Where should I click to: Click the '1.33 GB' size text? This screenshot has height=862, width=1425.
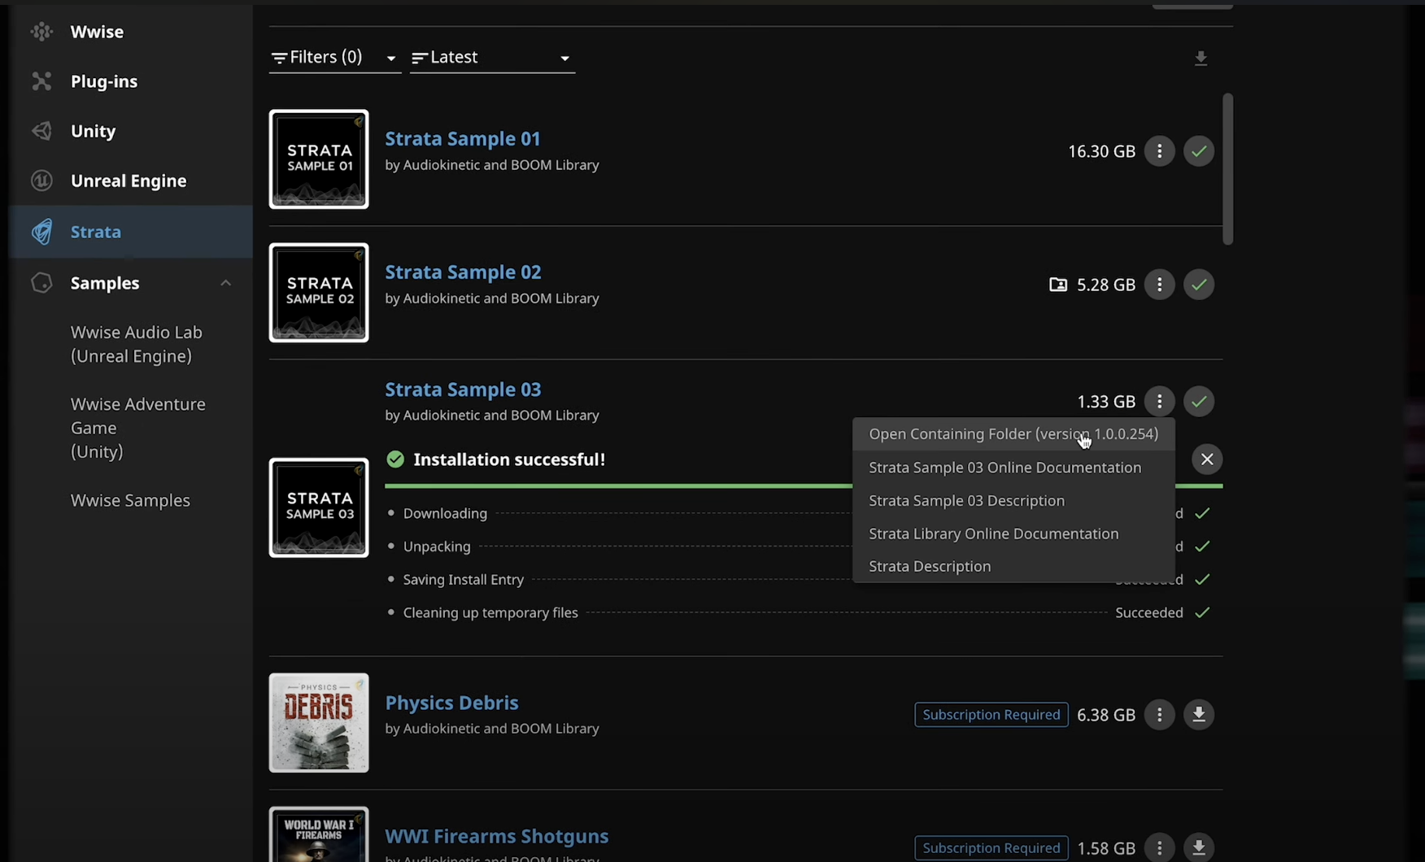tap(1106, 402)
